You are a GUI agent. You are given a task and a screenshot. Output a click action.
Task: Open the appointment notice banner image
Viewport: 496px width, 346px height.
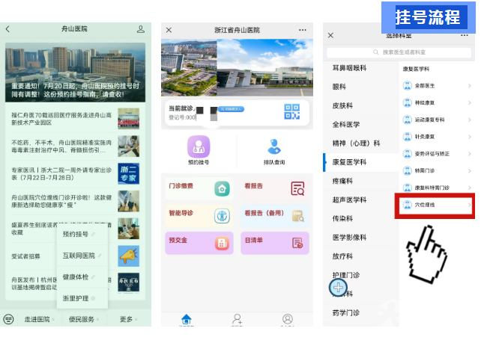pos(75,72)
